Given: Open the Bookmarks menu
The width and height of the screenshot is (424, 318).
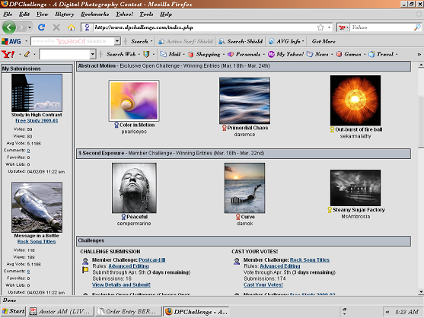Looking at the screenshot, I should pyautogui.click(x=94, y=14).
